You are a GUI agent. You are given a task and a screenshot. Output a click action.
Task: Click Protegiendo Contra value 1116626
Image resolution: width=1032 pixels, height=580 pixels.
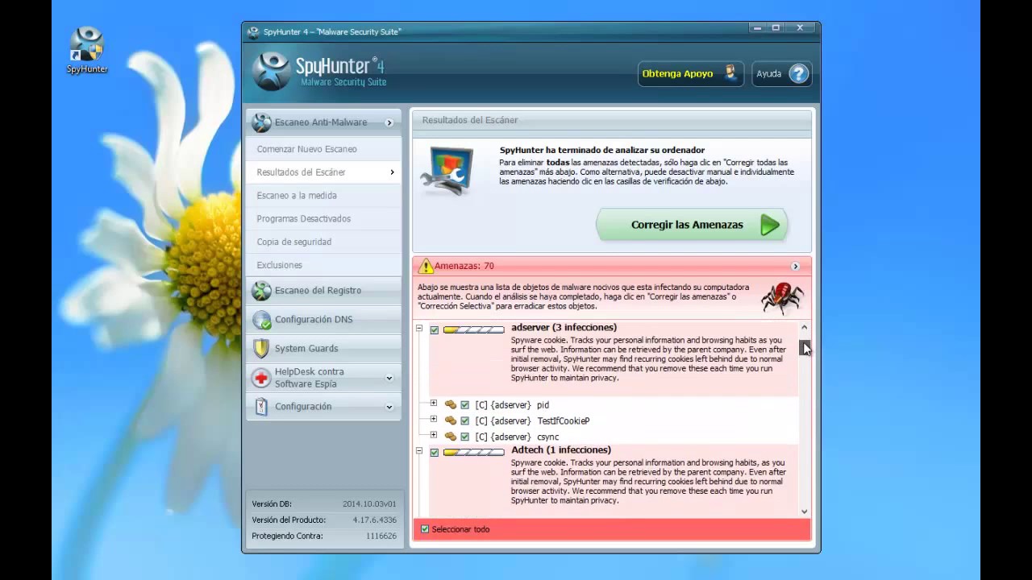pyautogui.click(x=381, y=536)
